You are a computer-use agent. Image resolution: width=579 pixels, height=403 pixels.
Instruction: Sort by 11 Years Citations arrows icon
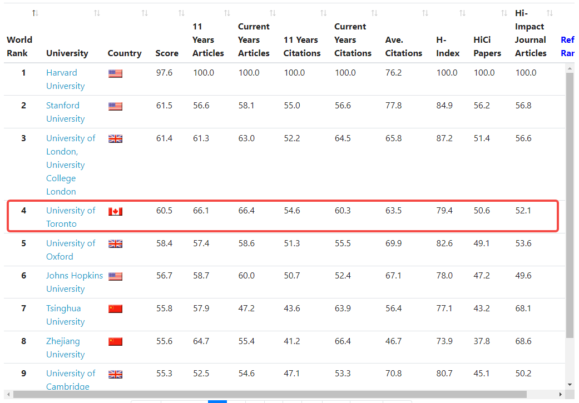pos(324,13)
